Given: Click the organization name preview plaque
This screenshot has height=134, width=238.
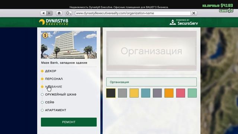Looking at the screenshot, I should coord(151,51).
